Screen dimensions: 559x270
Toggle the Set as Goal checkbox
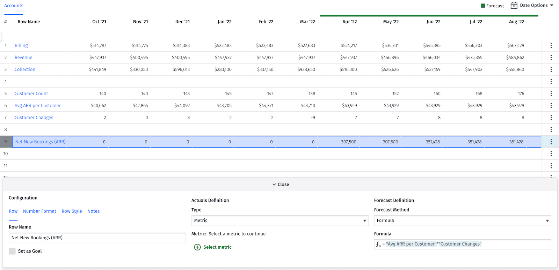tap(12, 251)
